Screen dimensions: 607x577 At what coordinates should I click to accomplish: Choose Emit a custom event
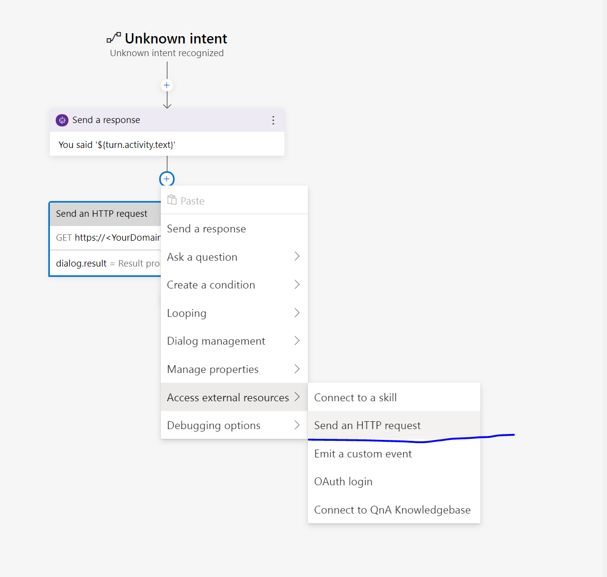click(363, 453)
